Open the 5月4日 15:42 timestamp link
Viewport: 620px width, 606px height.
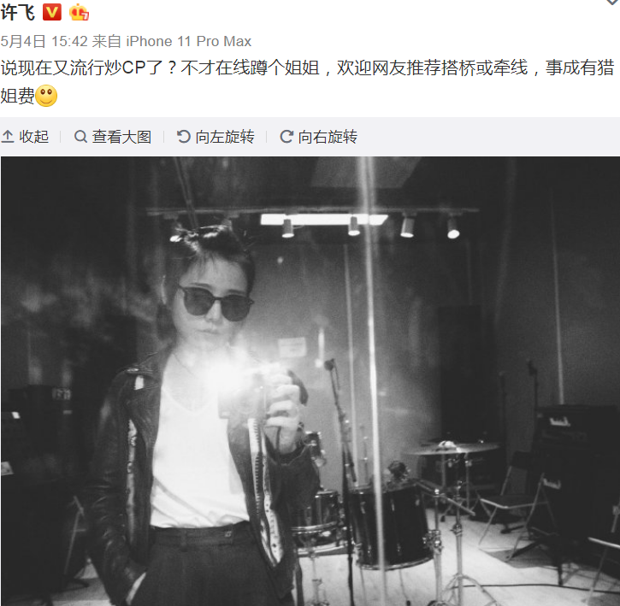pyautogui.click(x=44, y=41)
